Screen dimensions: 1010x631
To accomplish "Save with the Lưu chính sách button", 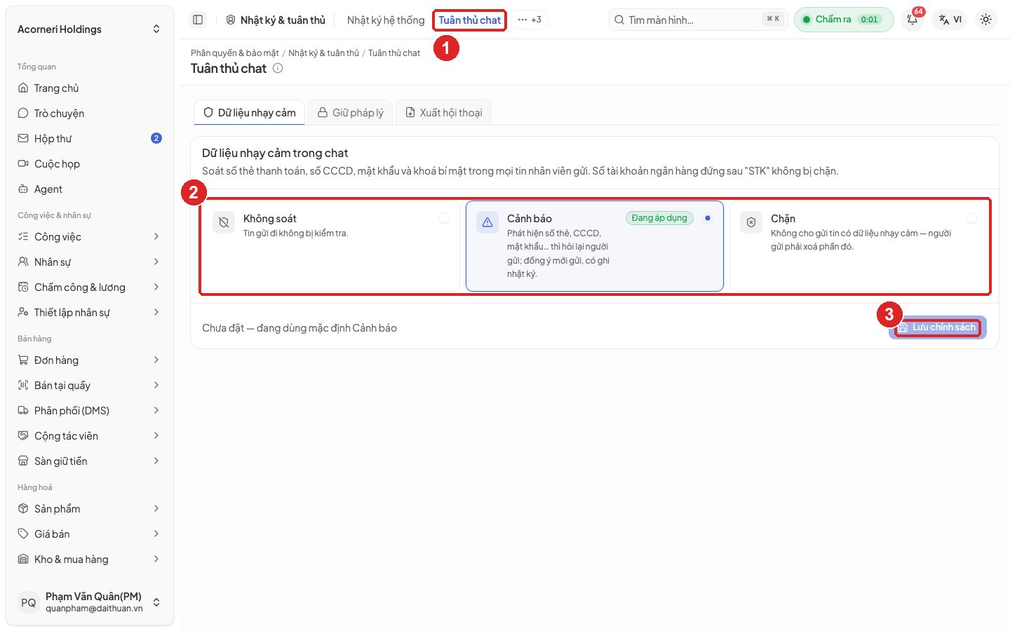I will point(938,327).
